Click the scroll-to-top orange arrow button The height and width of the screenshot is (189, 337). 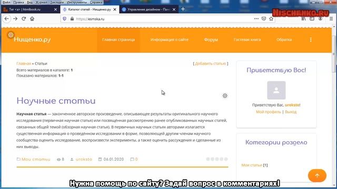[x=317, y=175]
